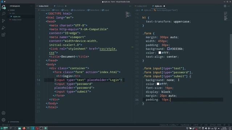232x130 pixels.
Task: Click the "<h1>login</h1>" line
Action: 68,76
